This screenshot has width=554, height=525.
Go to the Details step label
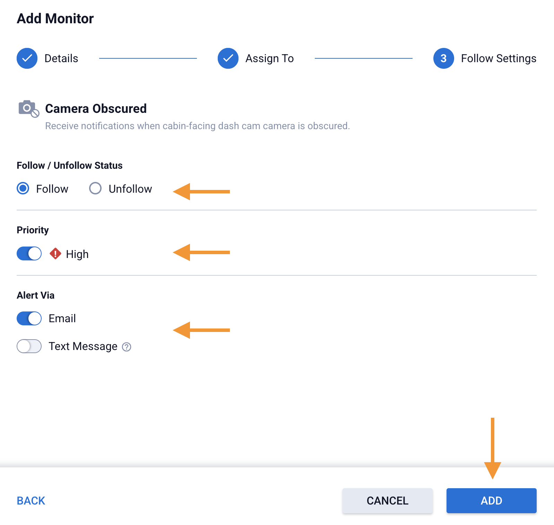61,58
